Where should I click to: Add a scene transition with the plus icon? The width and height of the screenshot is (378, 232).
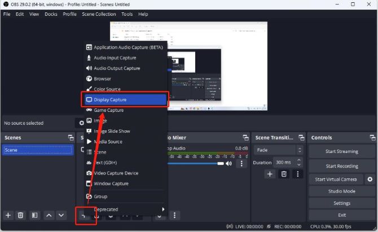pos(270,174)
